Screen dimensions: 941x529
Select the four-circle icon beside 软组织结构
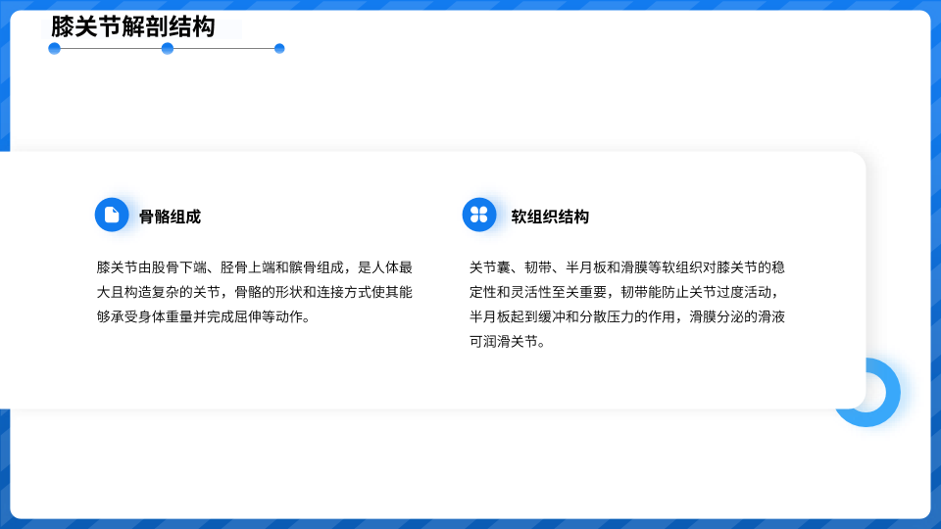(479, 215)
